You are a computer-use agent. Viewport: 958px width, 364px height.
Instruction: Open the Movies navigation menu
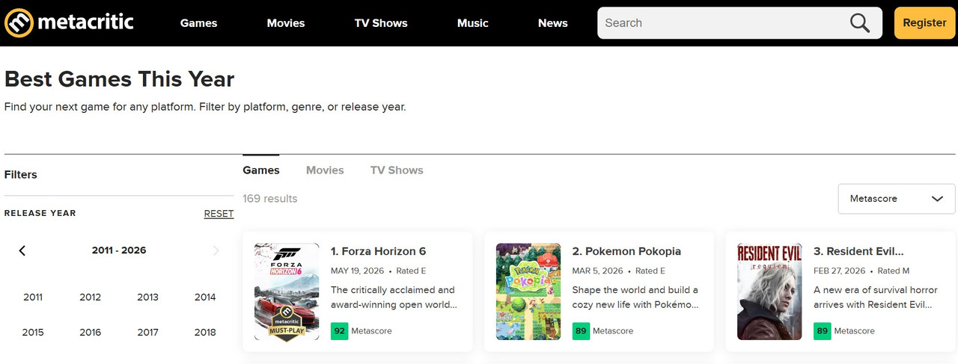(x=286, y=23)
